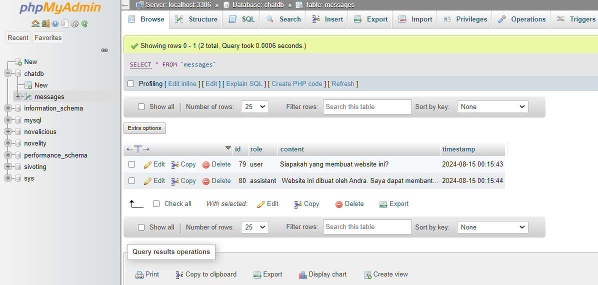Viewport: 598px width, 285px height.
Task: Expand the information_schema database node
Action: click(8, 108)
